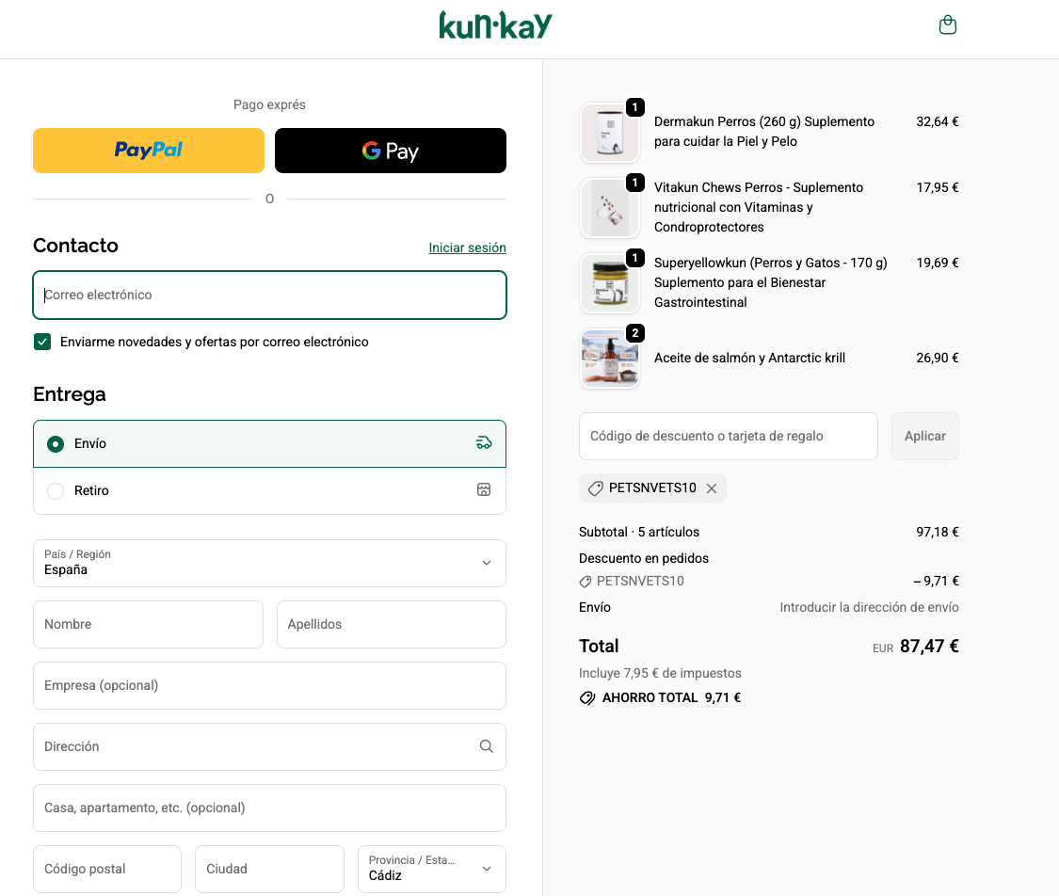Click the delivery truck icon for Envío
1059x896 pixels.
click(x=484, y=443)
